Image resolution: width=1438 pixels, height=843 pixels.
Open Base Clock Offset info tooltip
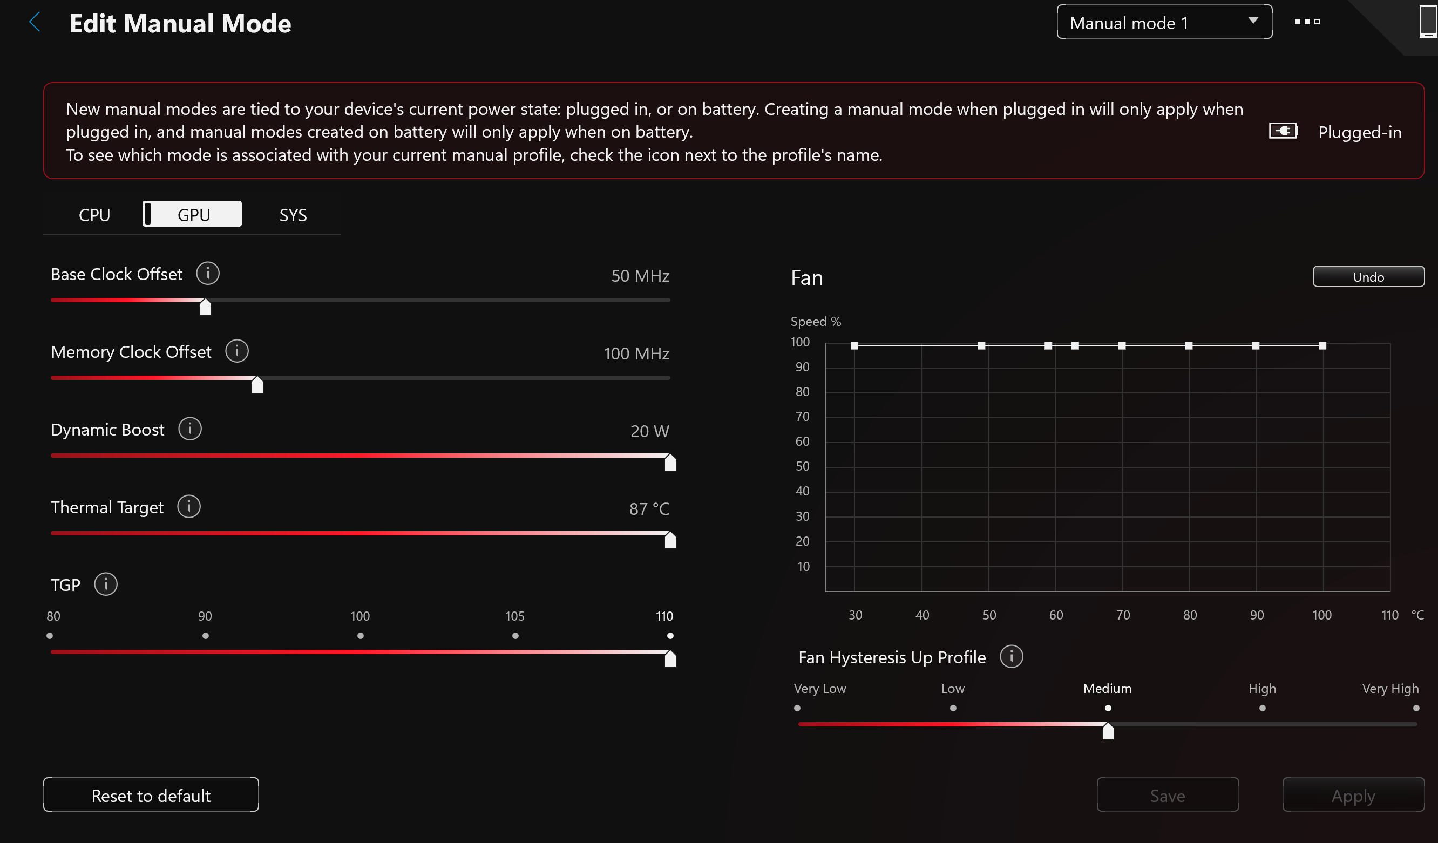click(x=208, y=274)
